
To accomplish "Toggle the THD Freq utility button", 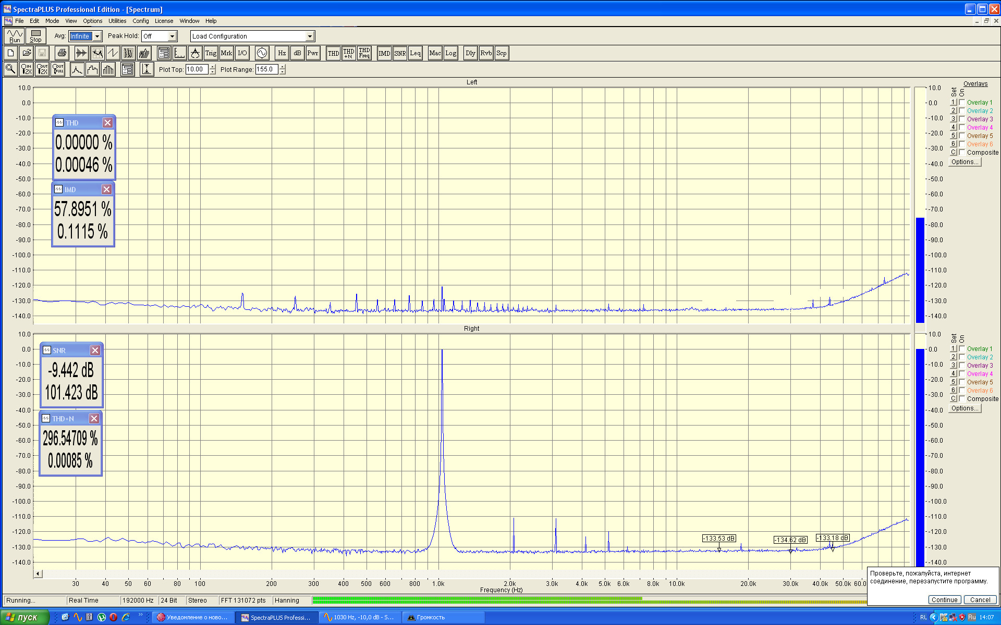I will [364, 53].
